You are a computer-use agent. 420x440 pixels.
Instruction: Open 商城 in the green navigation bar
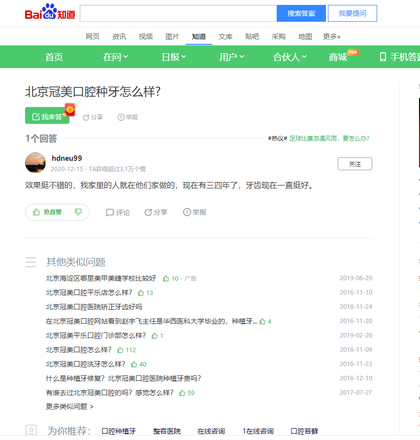pos(338,57)
